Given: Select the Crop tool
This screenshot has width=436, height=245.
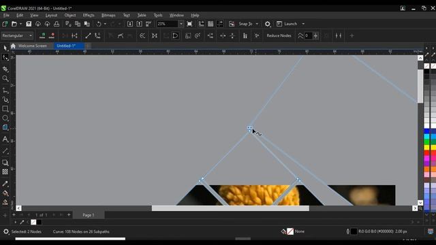Looking at the screenshot, I should 5,69.
